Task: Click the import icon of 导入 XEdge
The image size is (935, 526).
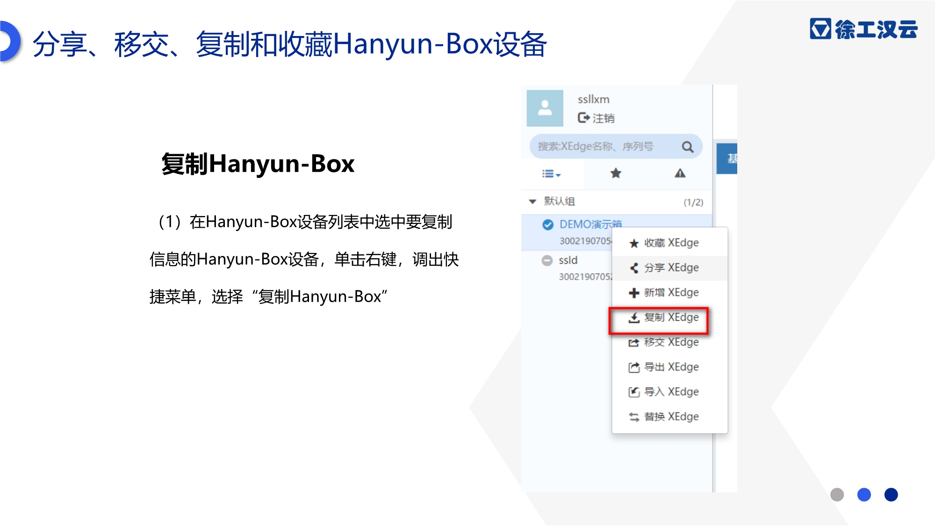Action: click(634, 392)
